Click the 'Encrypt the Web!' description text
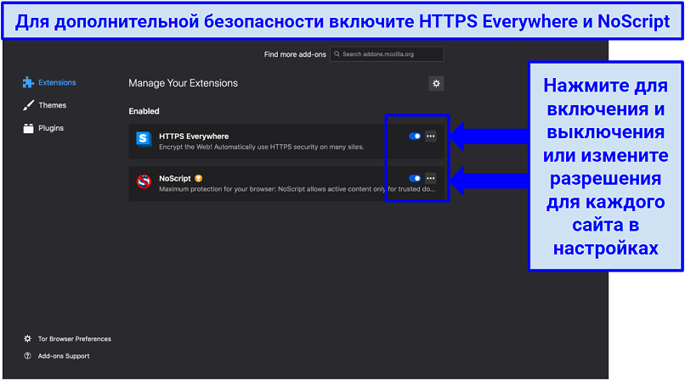The height and width of the screenshot is (380, 685). pos(261,147)
